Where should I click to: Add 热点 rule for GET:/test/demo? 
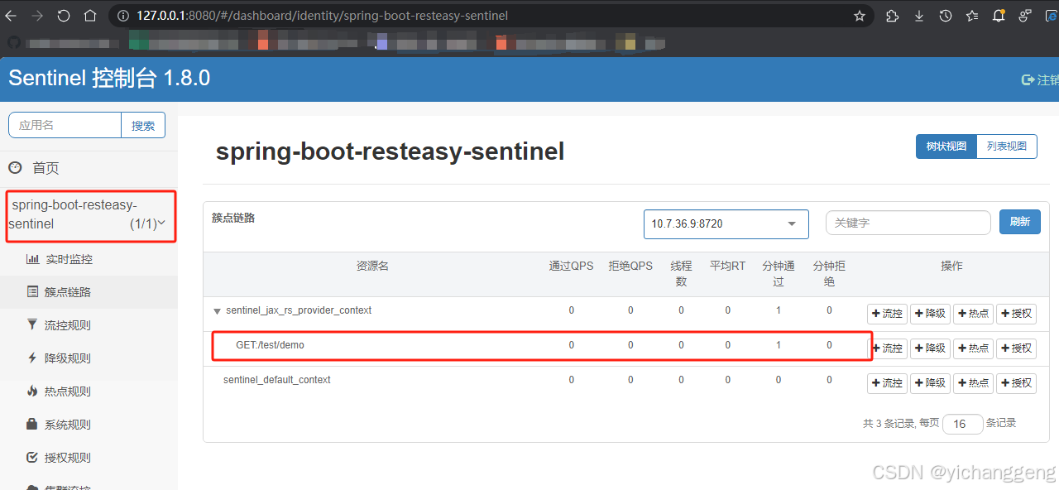(973, 348)
